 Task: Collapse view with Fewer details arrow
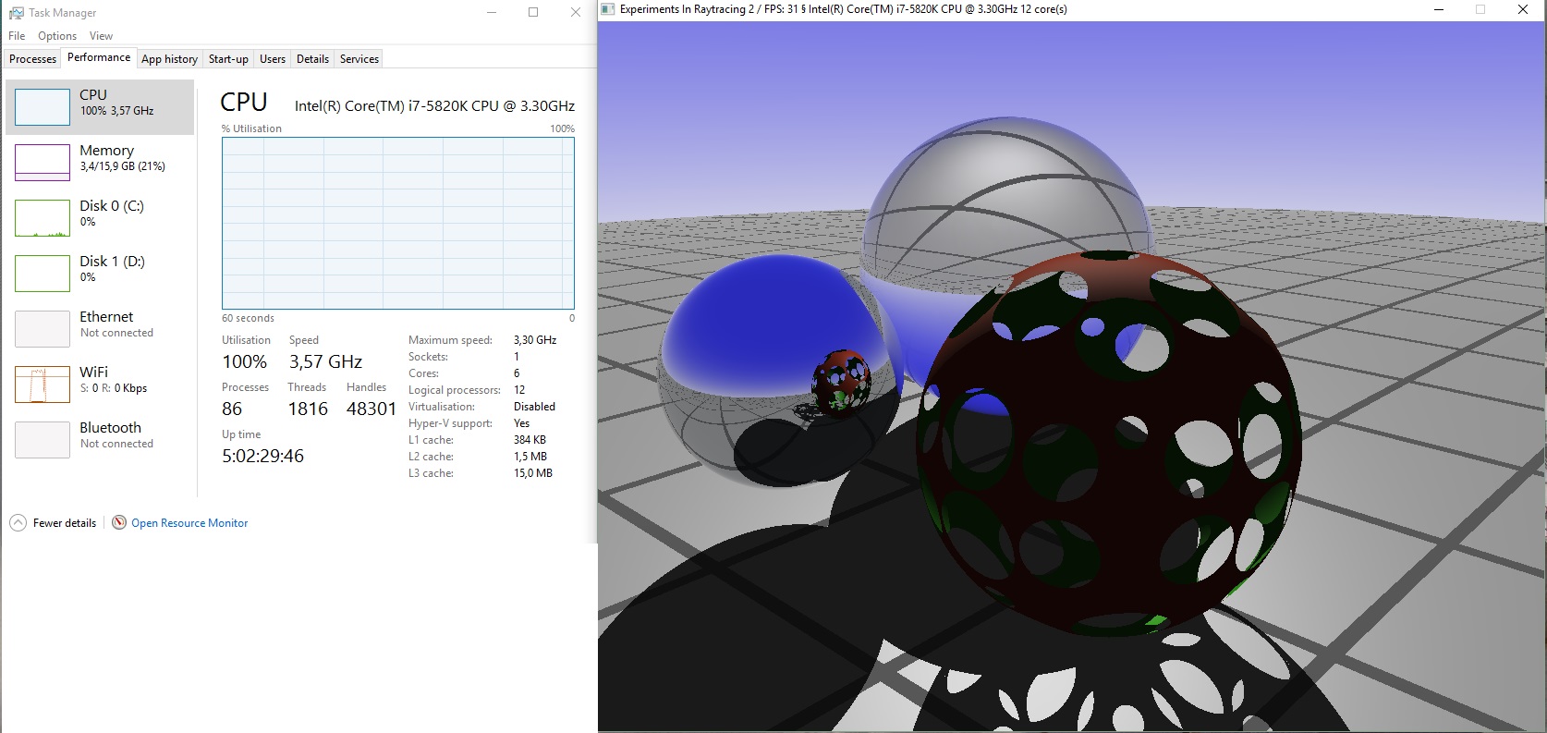(18, 523)
